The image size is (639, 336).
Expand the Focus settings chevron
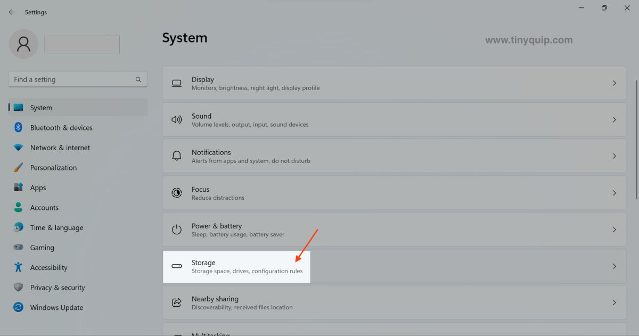(x=613, y=193)
